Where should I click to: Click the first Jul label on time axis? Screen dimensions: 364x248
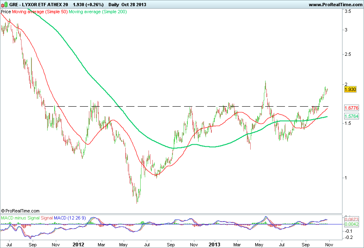(9, 245)
